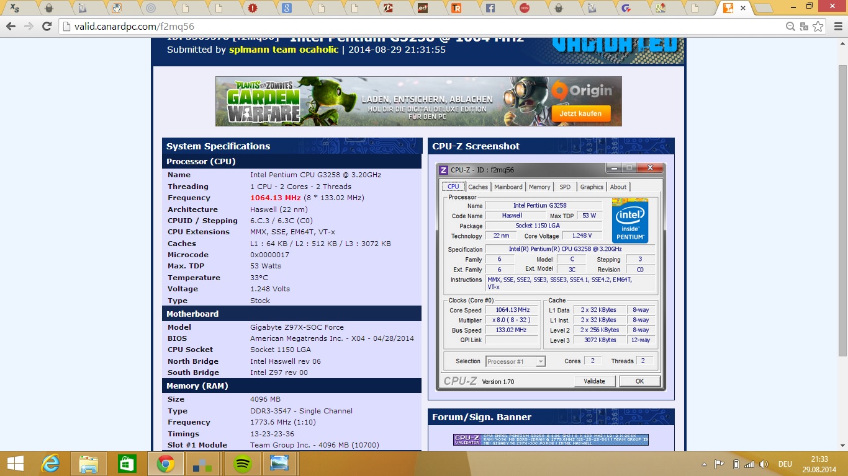Viewport: 848px width, 476px height.
Task: Show hidden system tray icons
Action: pyautogui.click(x=705, y=464)
